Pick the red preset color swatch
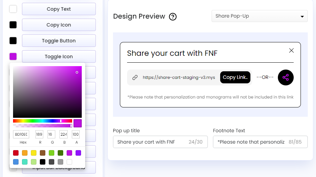The height and width of the screenshot is (177, 316). click(x=16, y=153)
